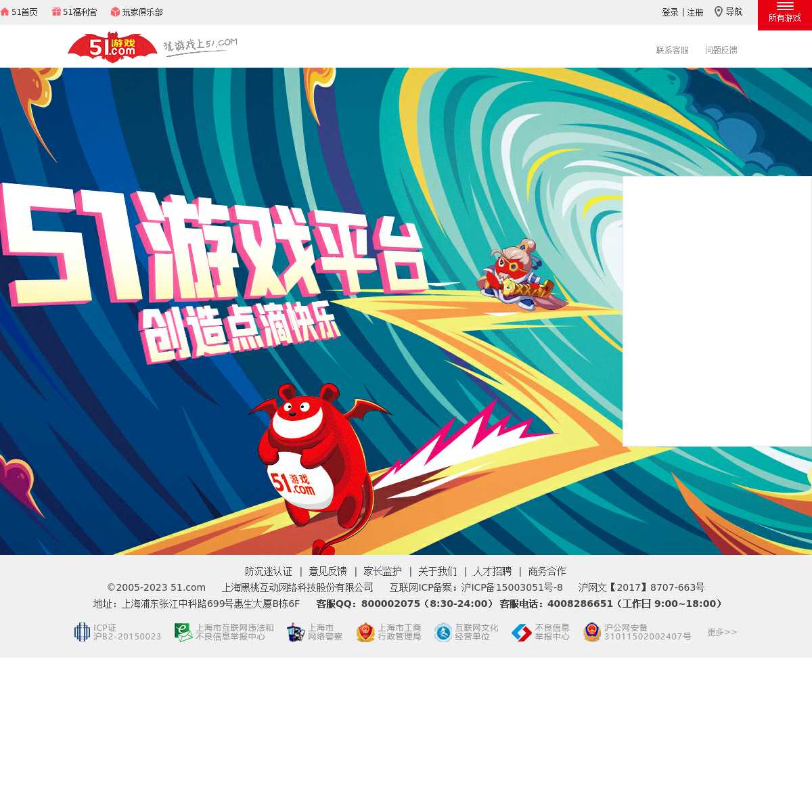The height and width of the screenshot is (812, 812).
Task: Click the 上海市工商行政管理局 badge icon
Action: (365, 632)
